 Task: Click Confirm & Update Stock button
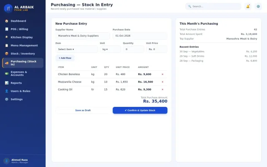[140, 110]
